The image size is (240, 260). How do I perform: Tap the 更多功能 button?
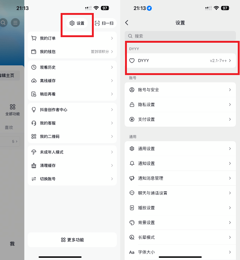72,240
